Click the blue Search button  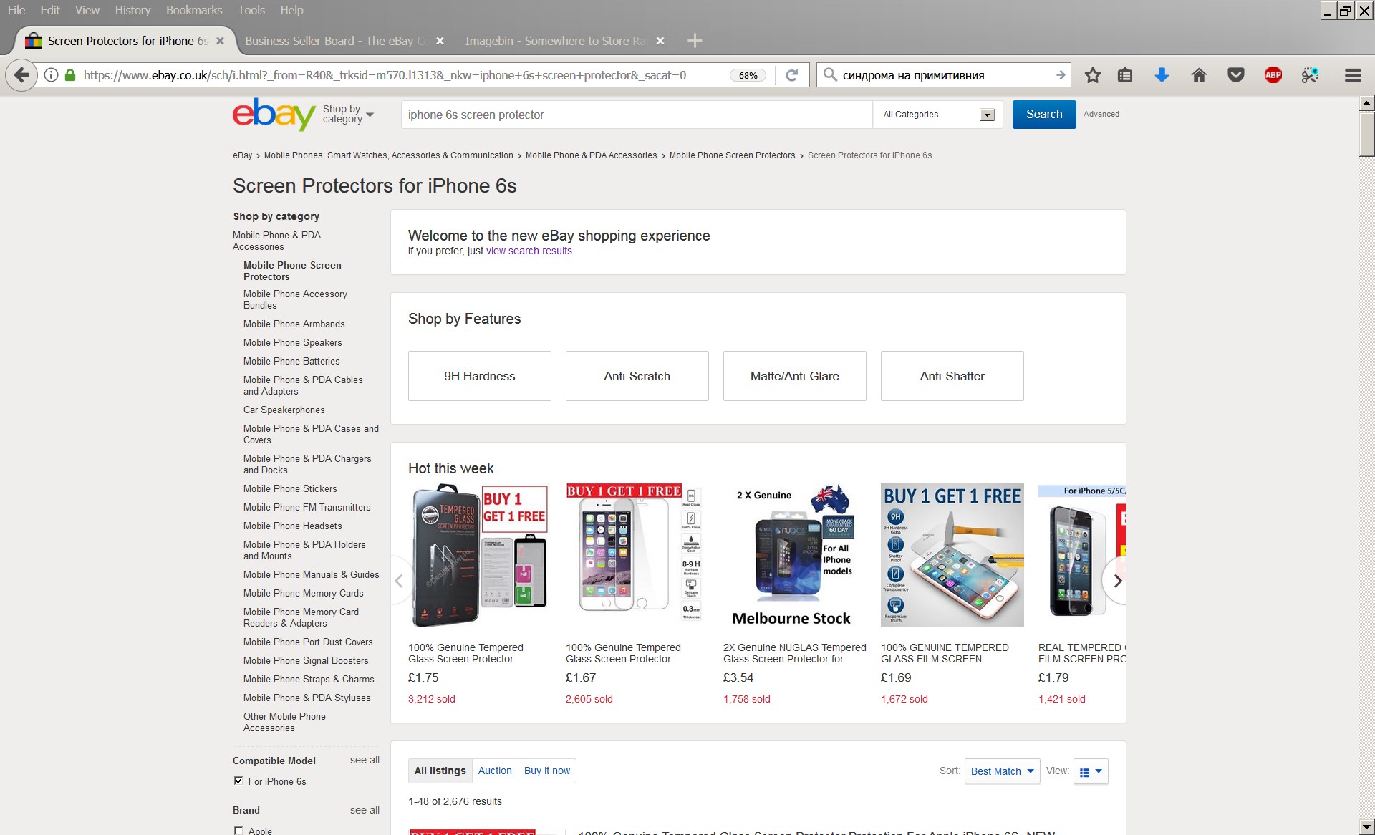(1043, 115)
